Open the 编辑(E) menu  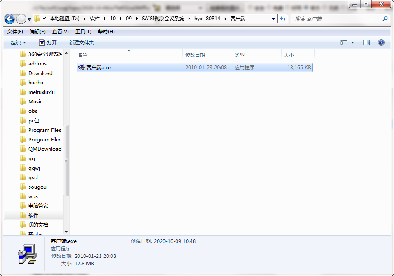point(37,32)
